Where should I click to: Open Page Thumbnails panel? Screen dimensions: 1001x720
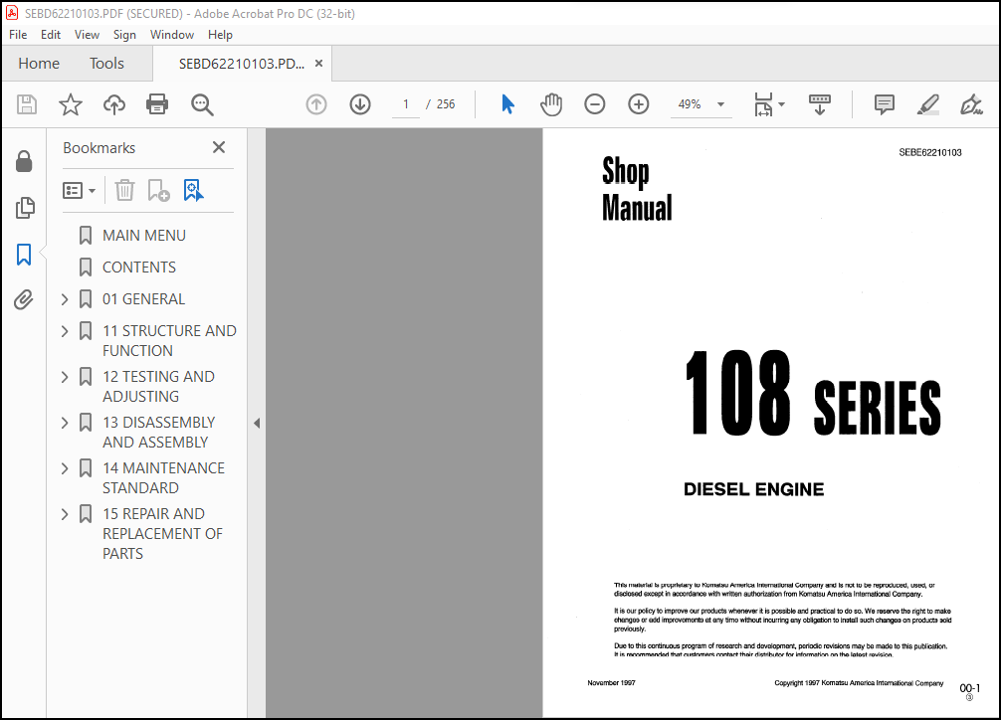point(24,208)
